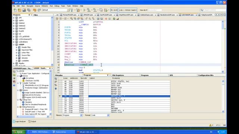The width and height of the screenshot is (239, 134).
Task: Click the Read Device Memory icon
Action: (x=94, y=10)
